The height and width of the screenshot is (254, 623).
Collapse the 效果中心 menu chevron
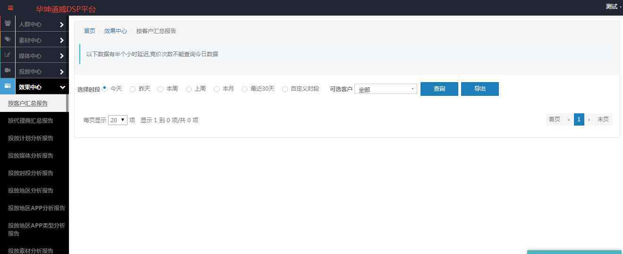tap(62, 87)
